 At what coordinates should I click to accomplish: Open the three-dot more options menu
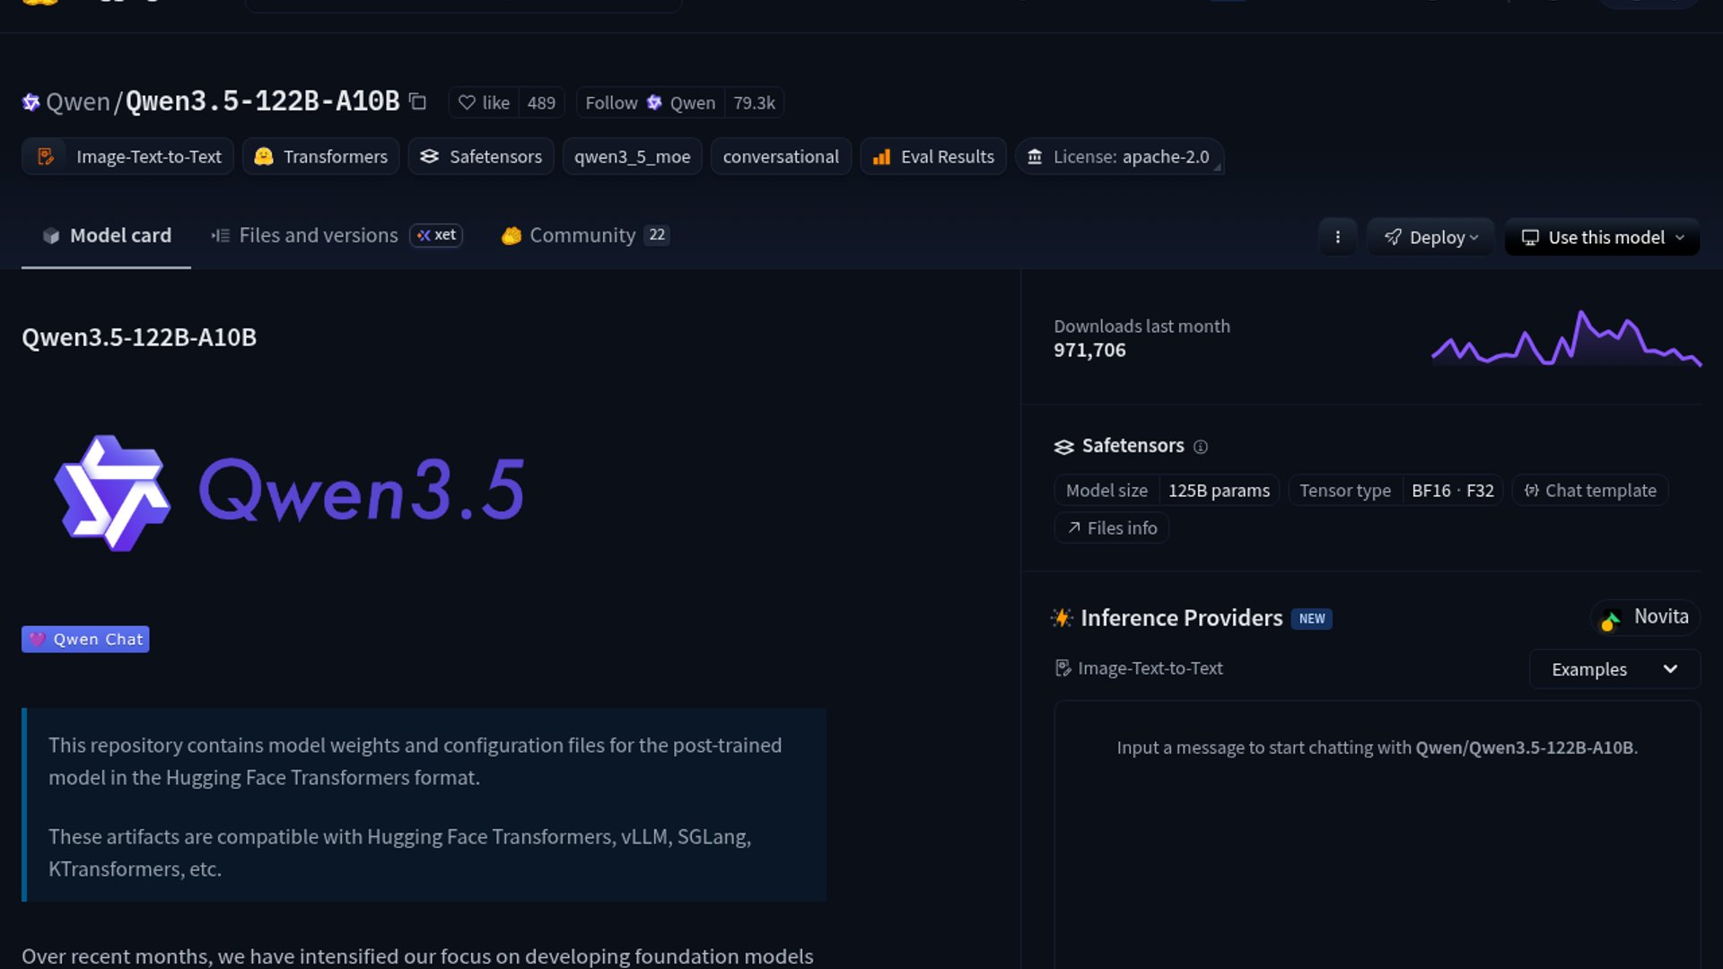[1337, 237]
